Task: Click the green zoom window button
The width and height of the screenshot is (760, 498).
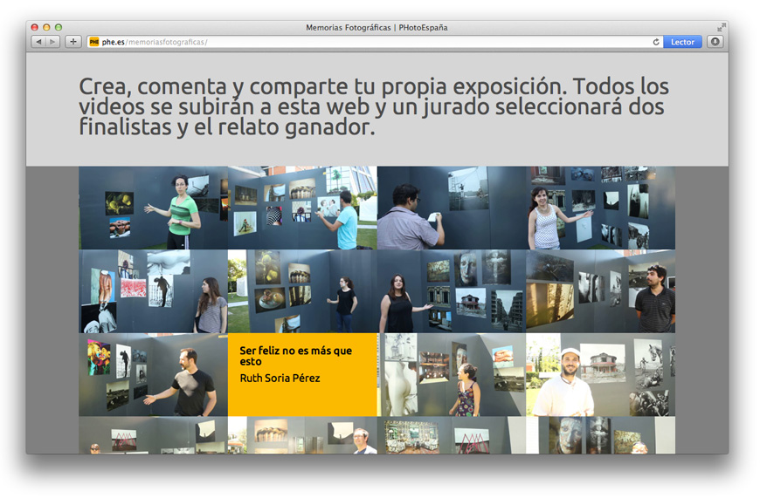Action: [59, 27]
